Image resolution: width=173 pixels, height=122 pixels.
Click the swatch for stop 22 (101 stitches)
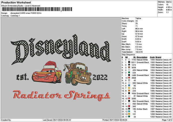[129, 114]
